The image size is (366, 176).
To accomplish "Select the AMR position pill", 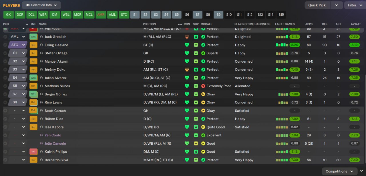I will click(101, 15).
